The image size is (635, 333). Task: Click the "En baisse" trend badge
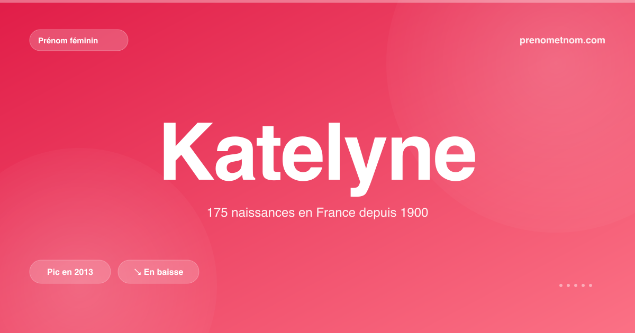158,272
